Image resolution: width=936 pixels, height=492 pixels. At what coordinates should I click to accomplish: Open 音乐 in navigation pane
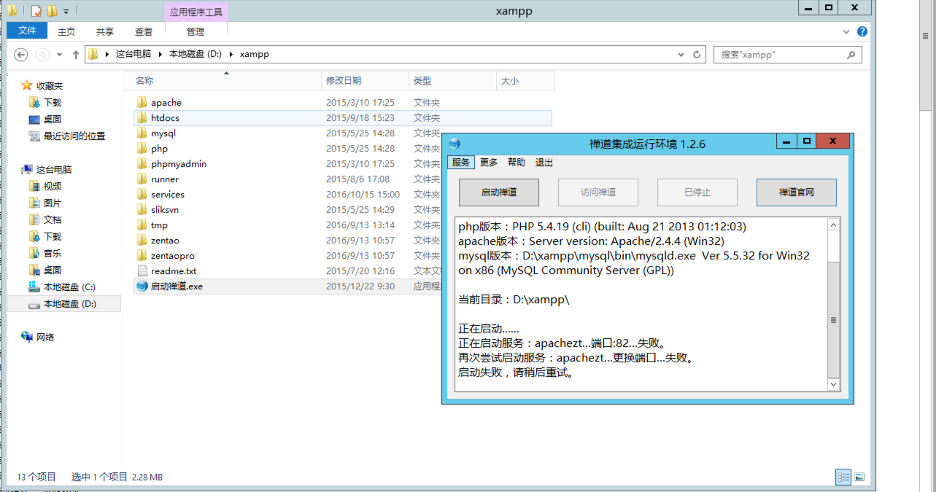point(53,254)
